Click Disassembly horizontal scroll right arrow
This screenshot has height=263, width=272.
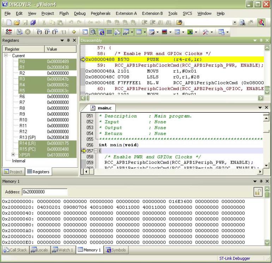[261, 98]
